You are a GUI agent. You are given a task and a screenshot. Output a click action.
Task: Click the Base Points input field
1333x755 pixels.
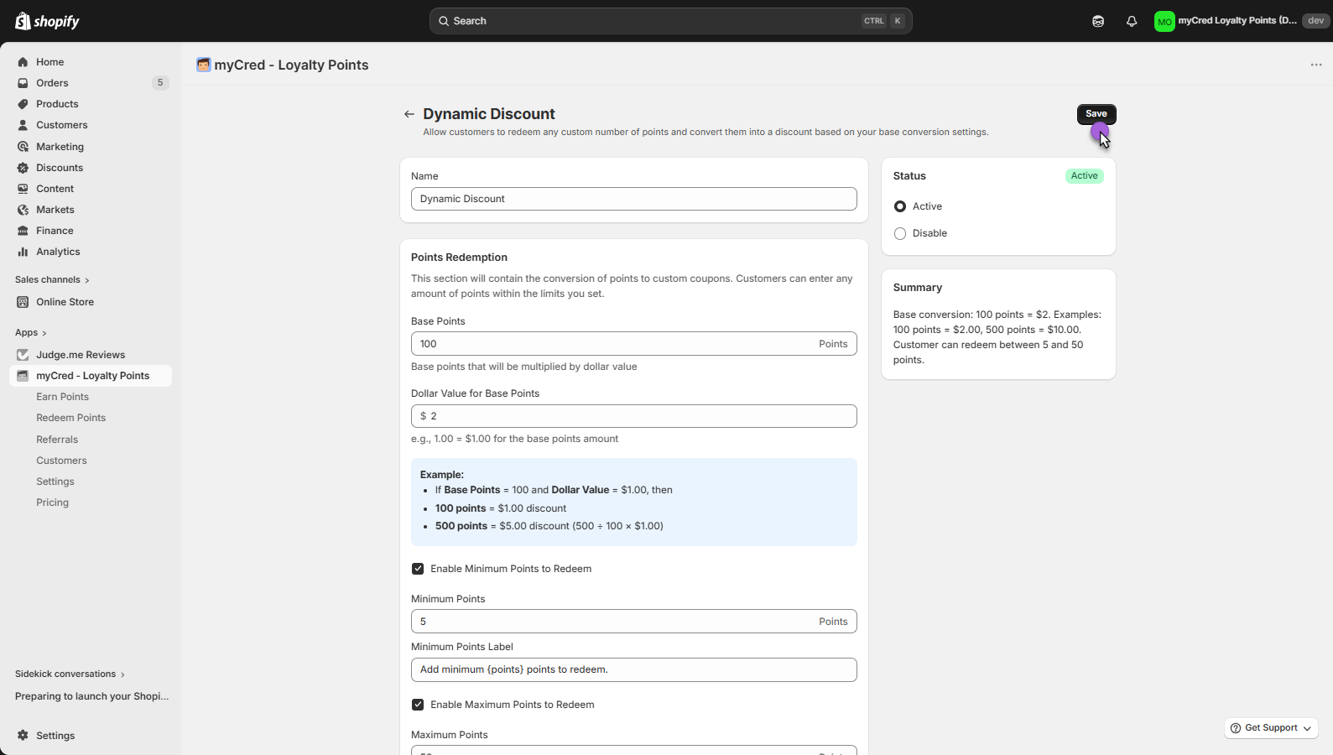(x=612, y=344)
